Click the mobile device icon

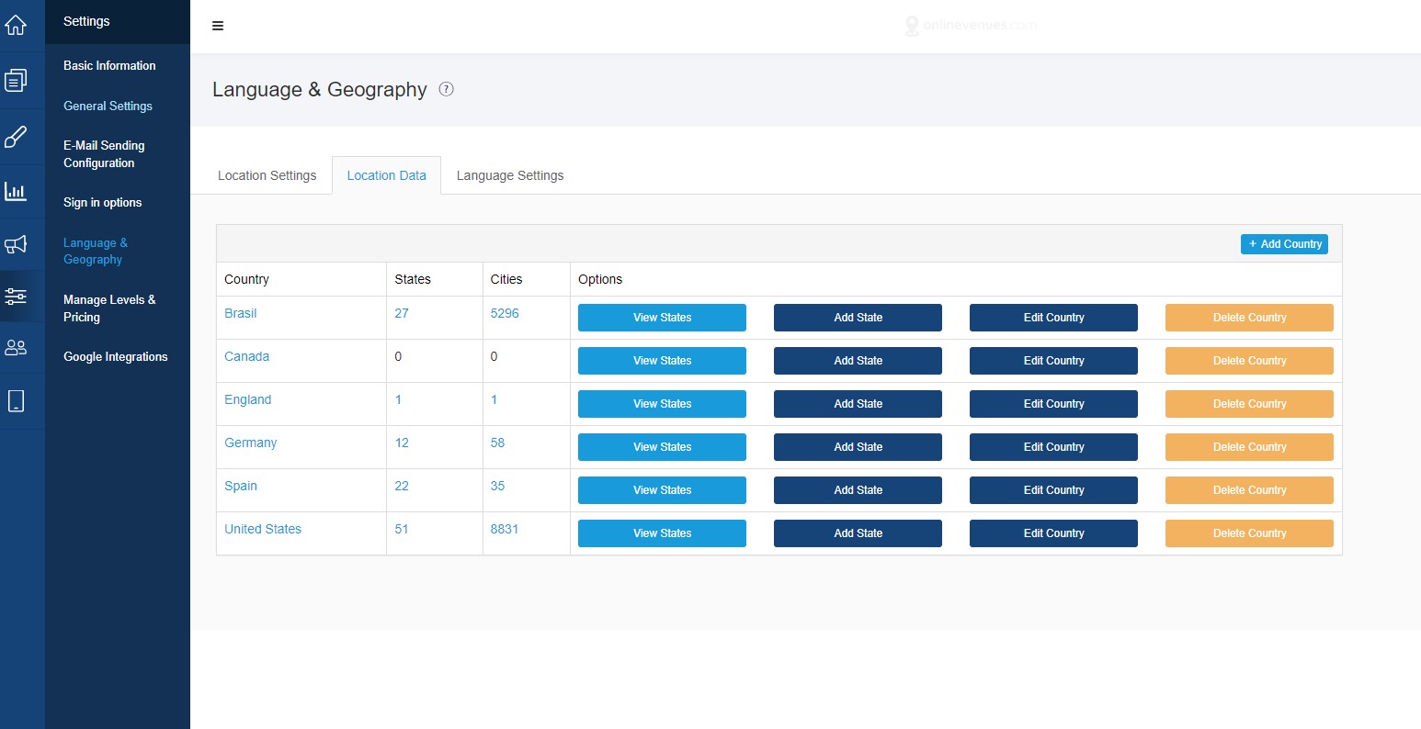16,401
